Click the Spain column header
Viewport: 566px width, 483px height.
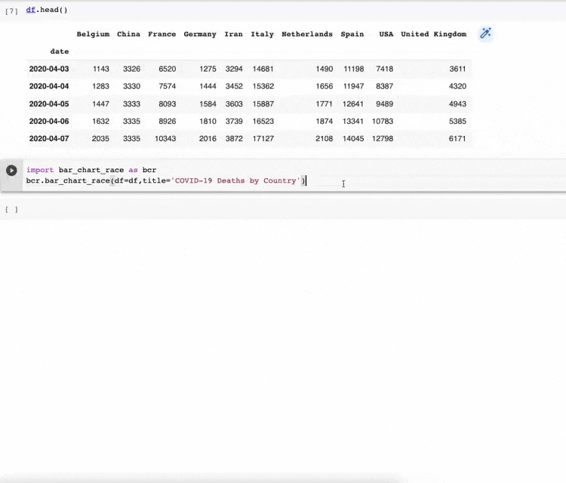click(x=352, y=34)
